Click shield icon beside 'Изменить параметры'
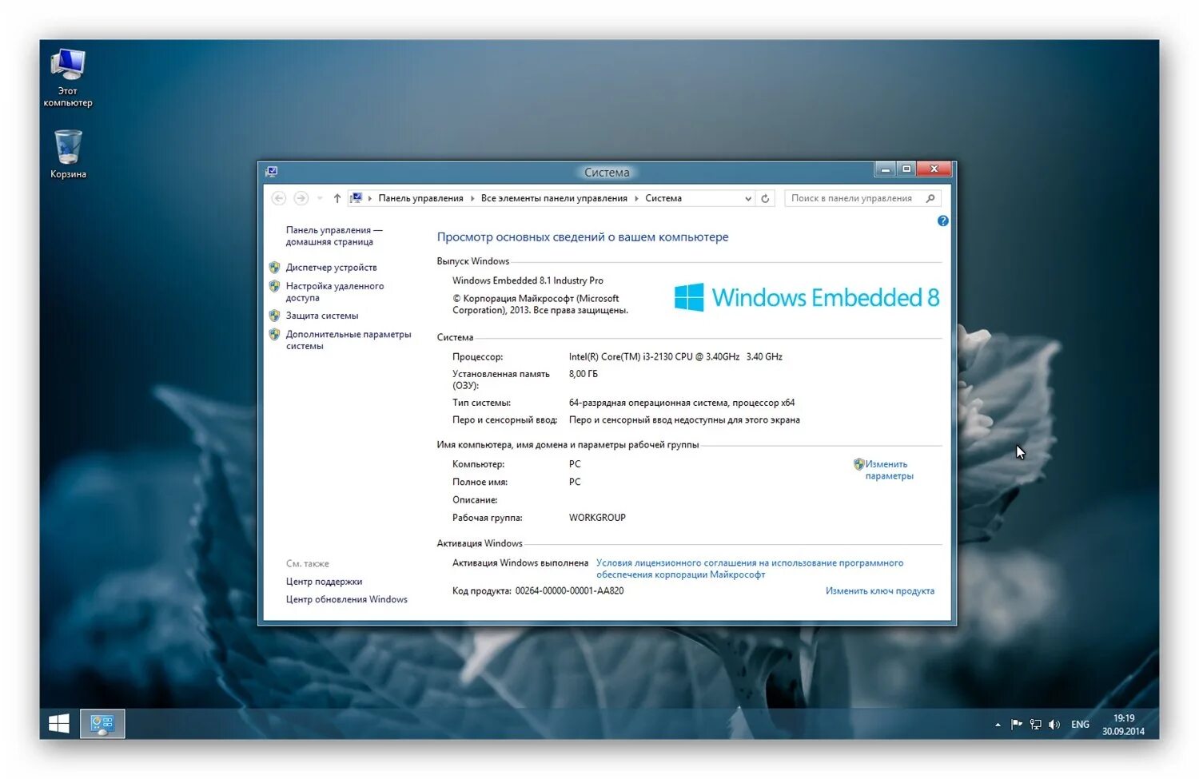The width and height of the screenshot is (1199, 779). 858,464
